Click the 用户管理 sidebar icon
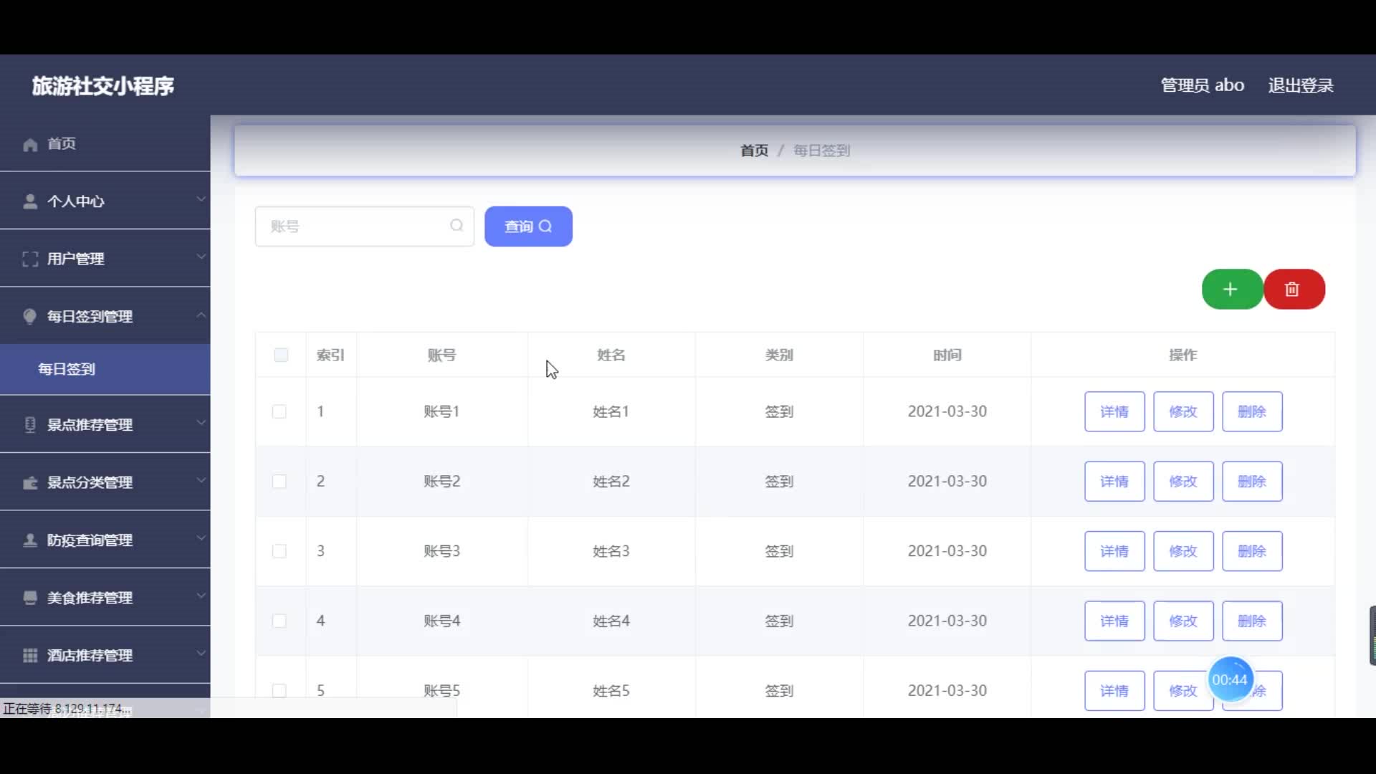This screenshot has height=774, width=1376. [x=30, y=259]
